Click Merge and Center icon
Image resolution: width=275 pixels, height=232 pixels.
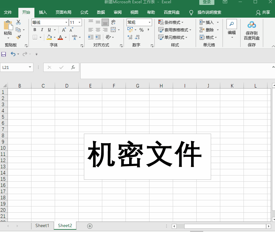pyautogui.click(x=113, y=30)
